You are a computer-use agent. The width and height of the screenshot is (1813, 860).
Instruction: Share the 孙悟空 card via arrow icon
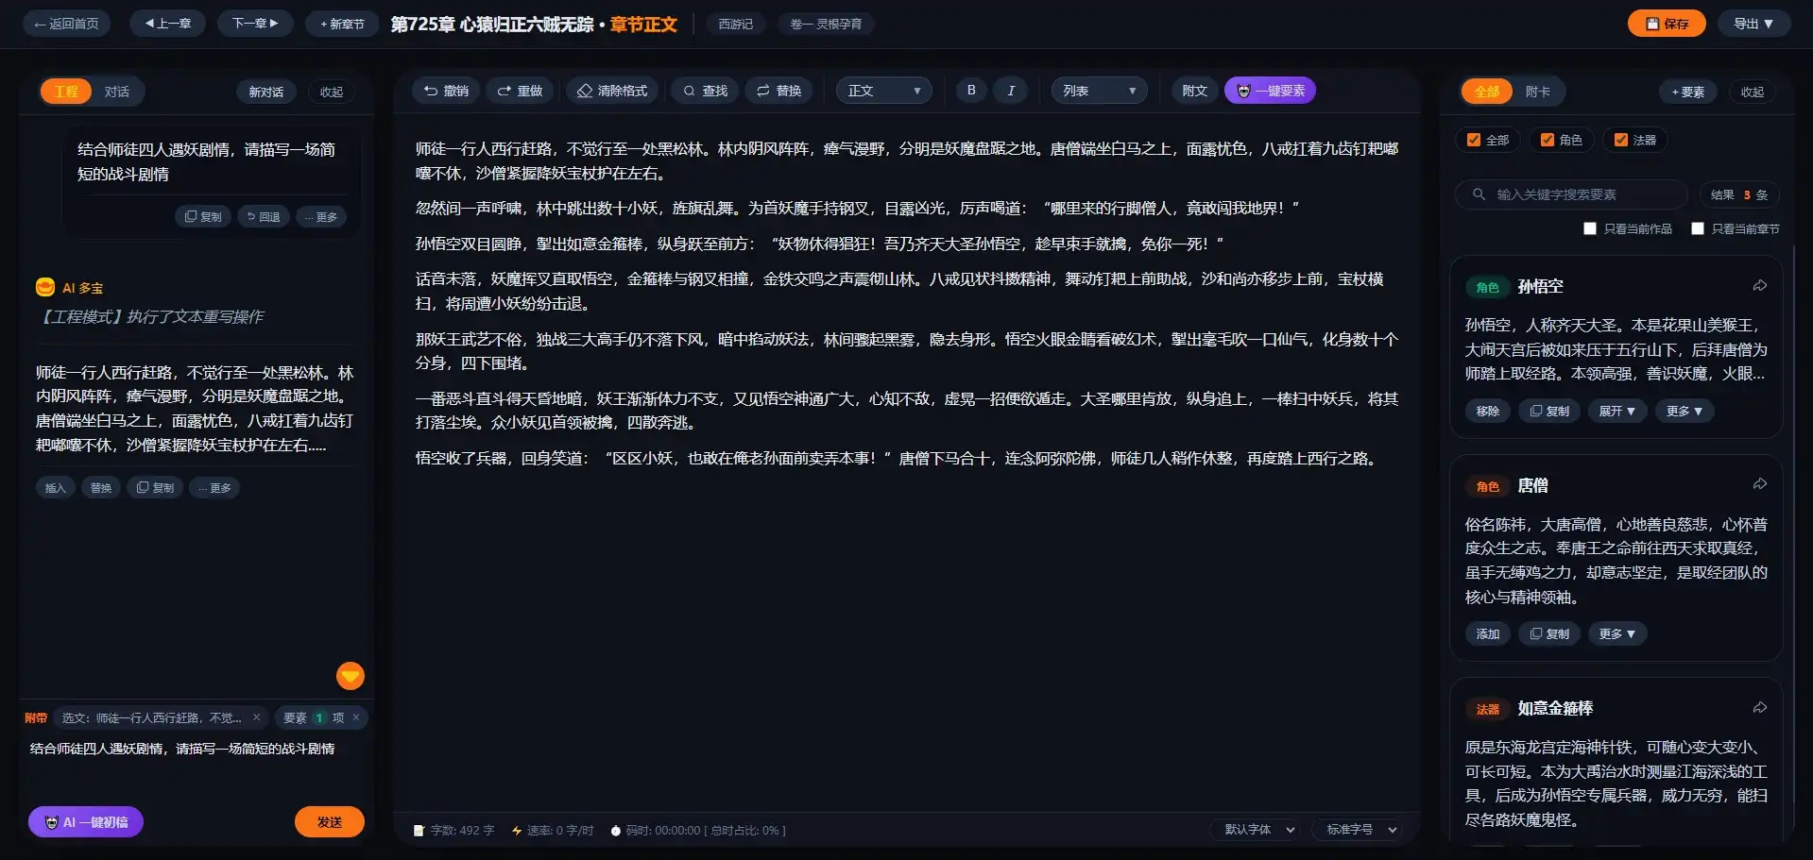point(1760,285)
